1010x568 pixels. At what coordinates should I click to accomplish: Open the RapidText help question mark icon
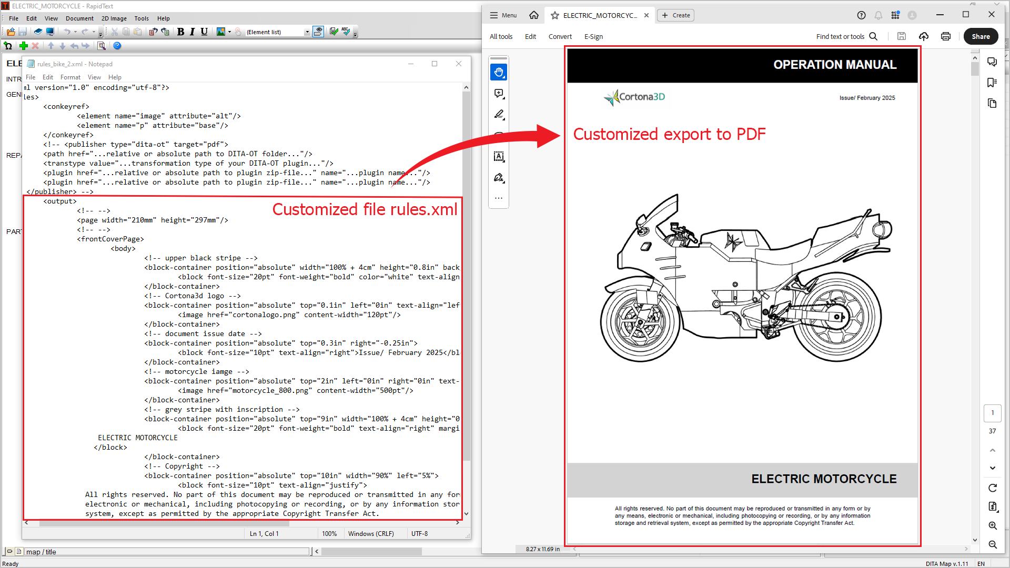click(x=117, y=46)
